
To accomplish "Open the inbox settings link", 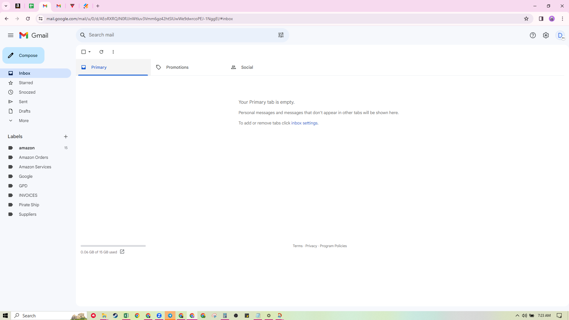I will point(304,123).
